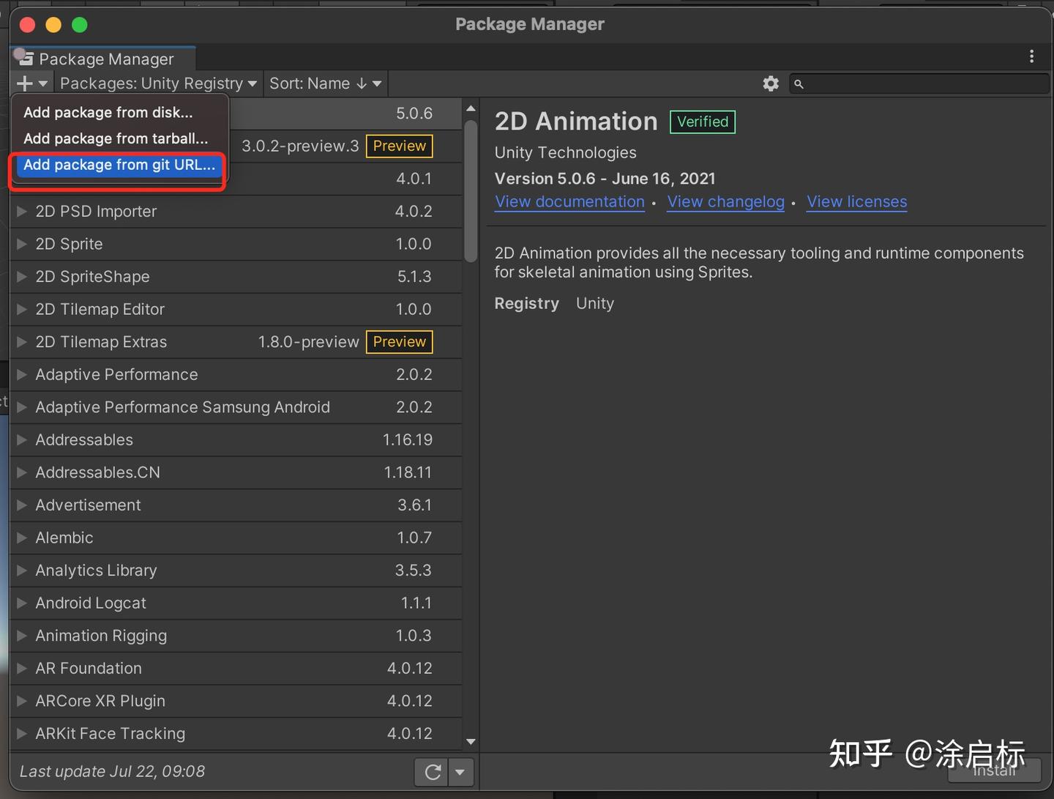Expand the 2D PSD Importer entry
1054x799 pixels.
[x=22, y=212]
